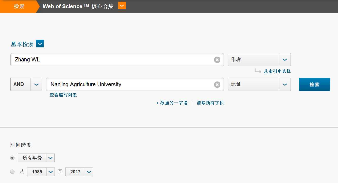Open the 1985 start year dropdown
The height and width of the screenshot is (183, 338).
tap(41, 172)
